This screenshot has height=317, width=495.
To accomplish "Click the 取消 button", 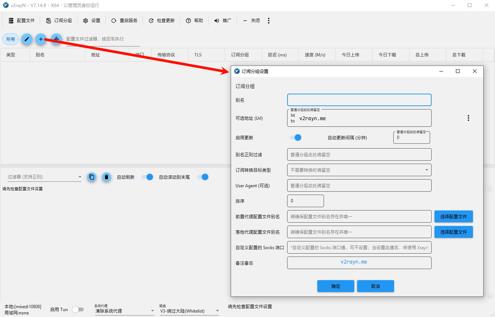I will (376, 286).
